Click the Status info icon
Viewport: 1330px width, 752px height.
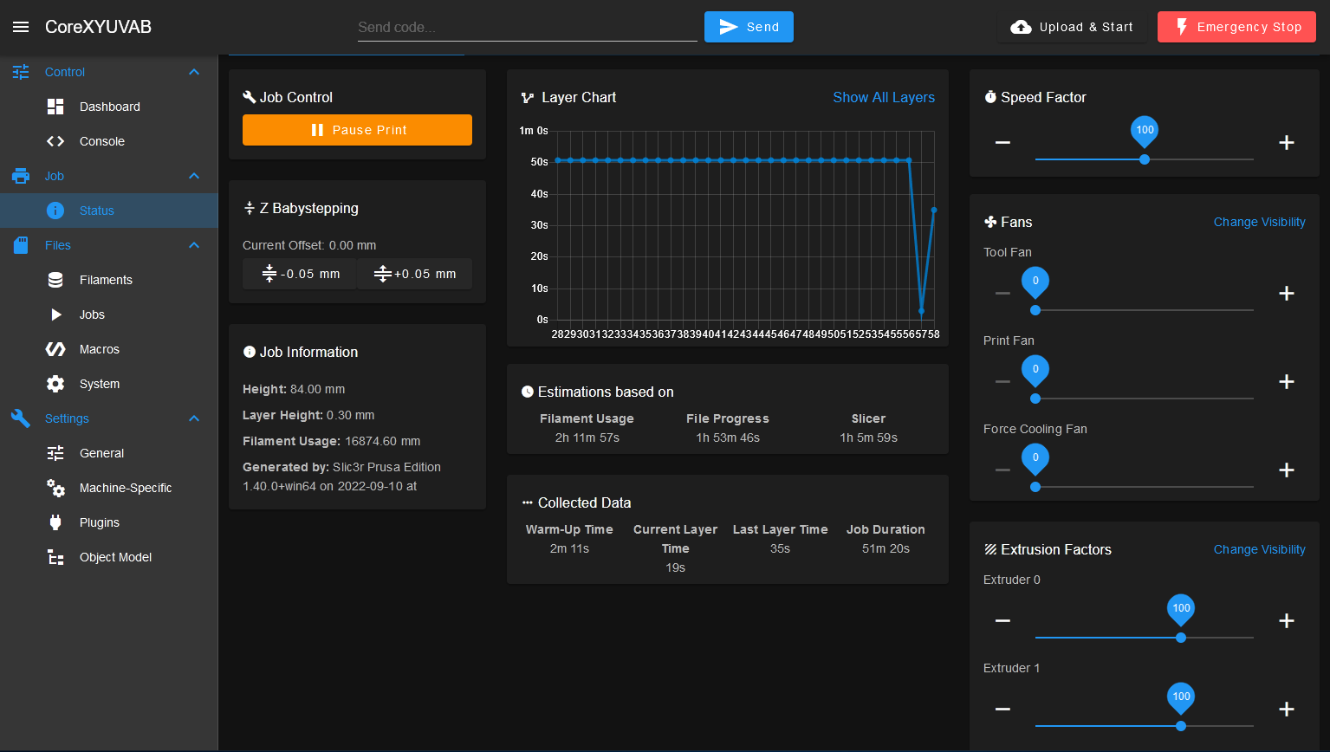pos(55,211)
